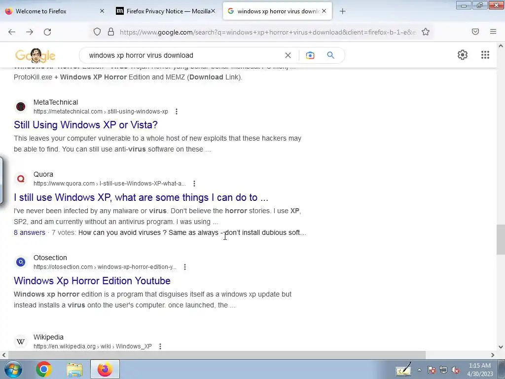505x379 pixels.
Task: Open 'Windows Xp Horror Edition Youtube' link
Action: (92, 281)
